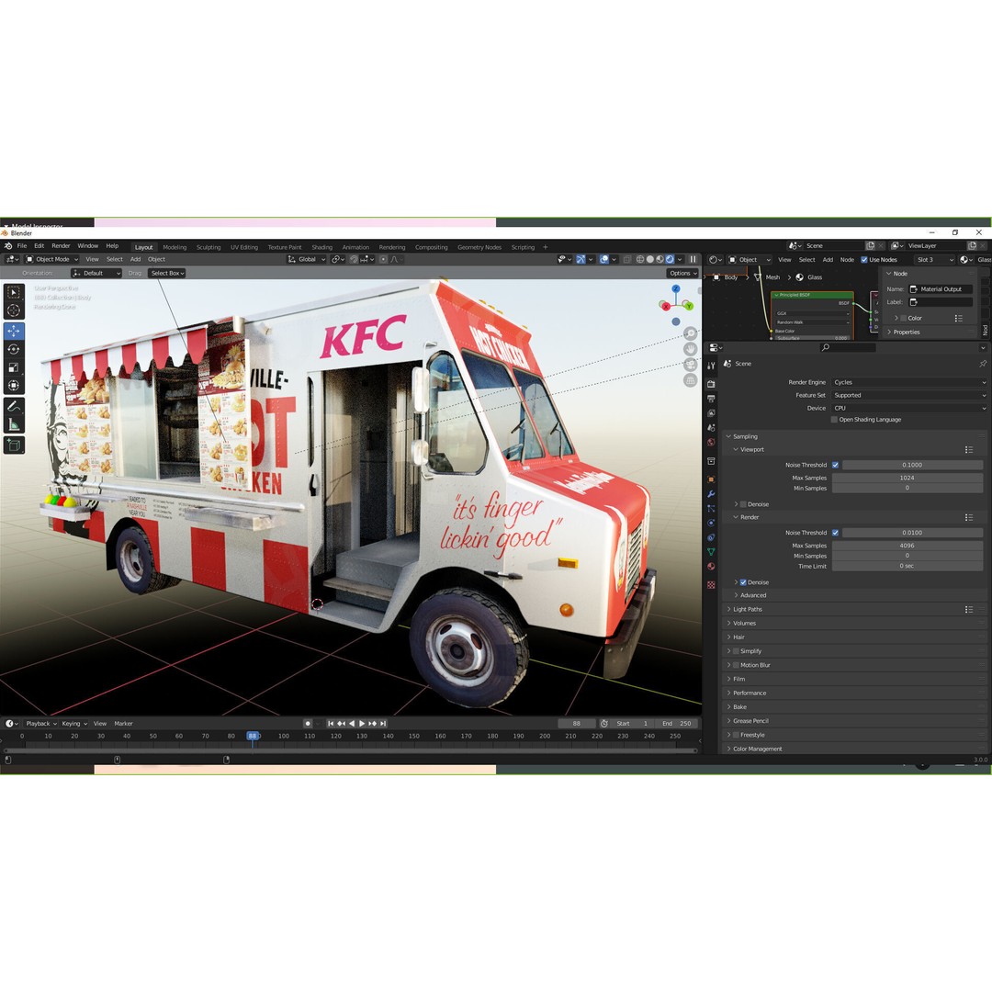Click the viewport zoom magnifier gizmo
The height and width of the screenshot is (992, 992).
tap(690, 333)
